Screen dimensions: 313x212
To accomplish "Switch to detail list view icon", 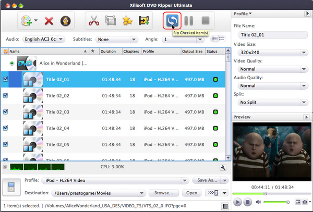I will [222, 39].
